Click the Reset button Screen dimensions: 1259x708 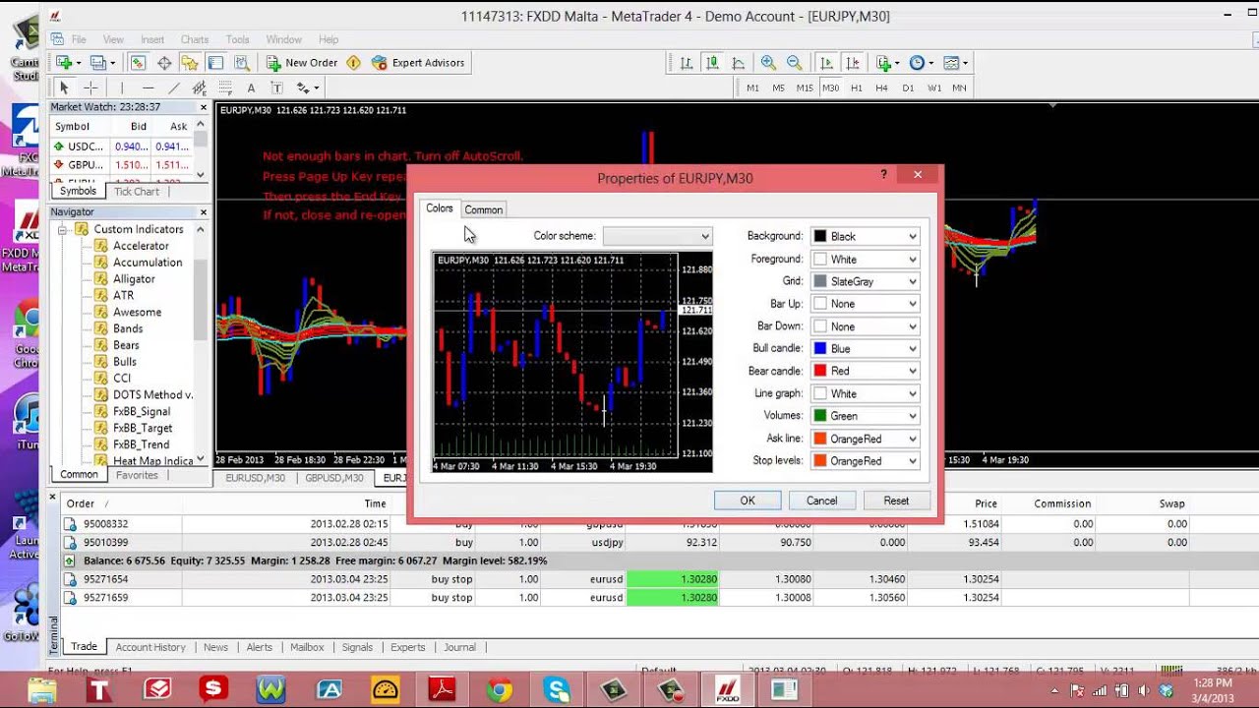click(x=896, y=501)
